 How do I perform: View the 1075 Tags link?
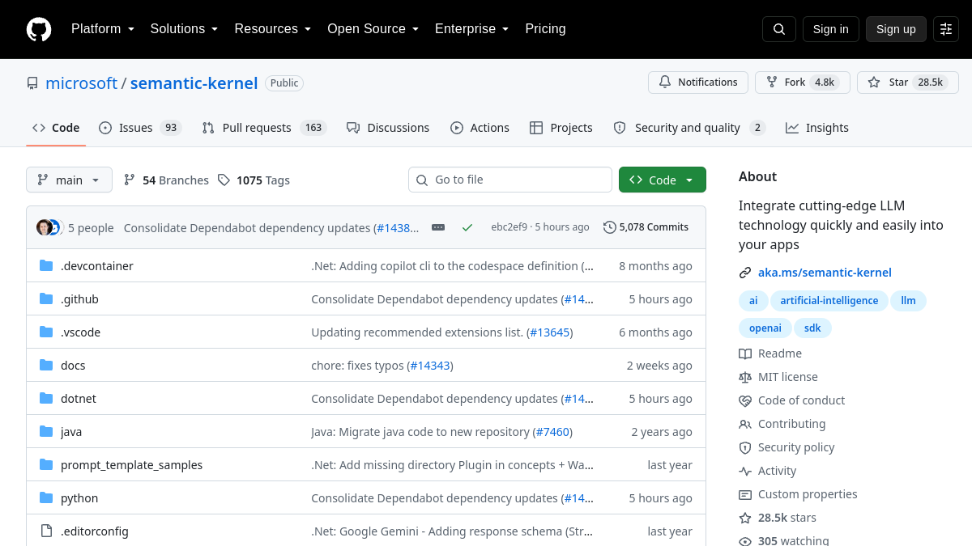[254, 180]
